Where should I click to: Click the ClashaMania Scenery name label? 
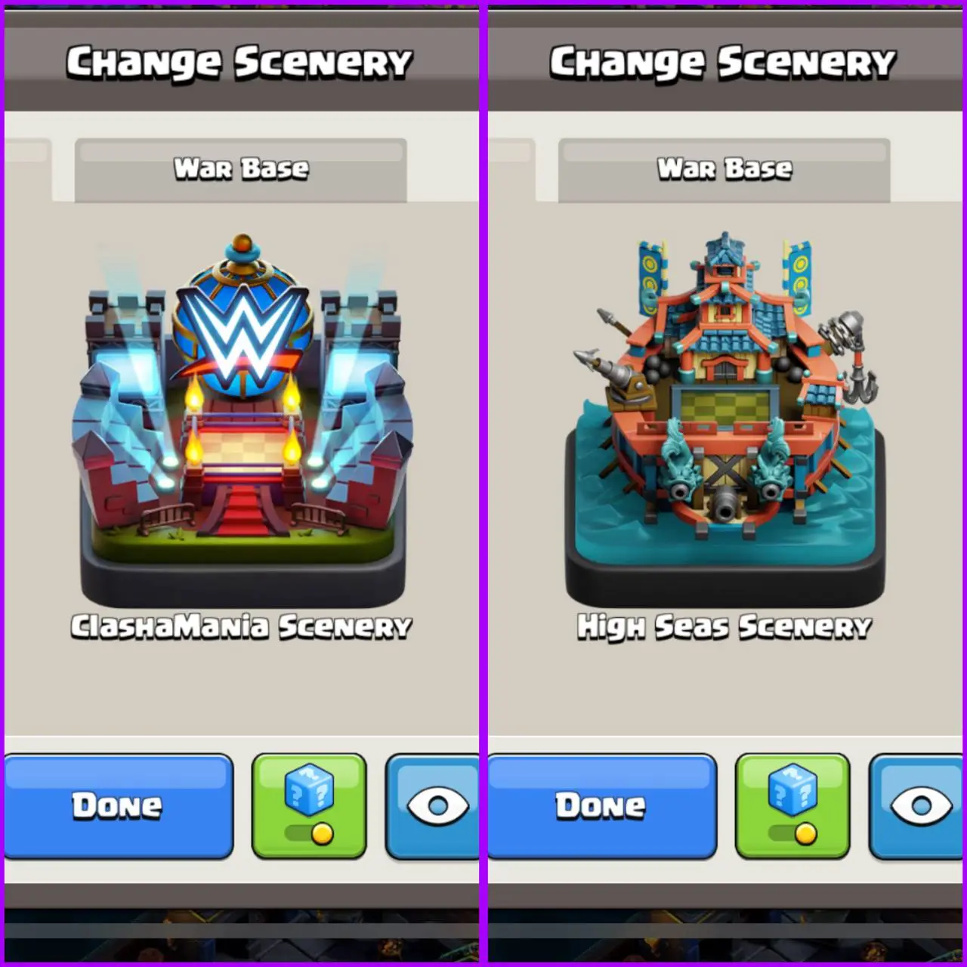coord(242,627)
